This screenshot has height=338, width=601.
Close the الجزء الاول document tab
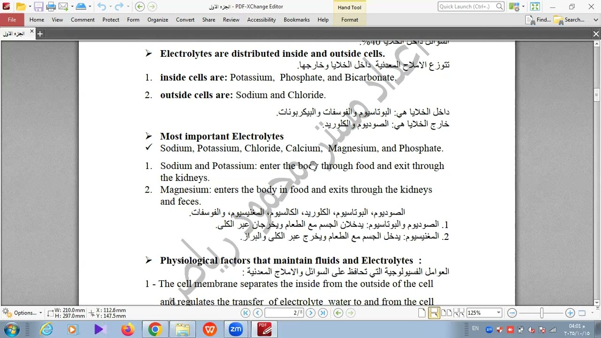32,31
